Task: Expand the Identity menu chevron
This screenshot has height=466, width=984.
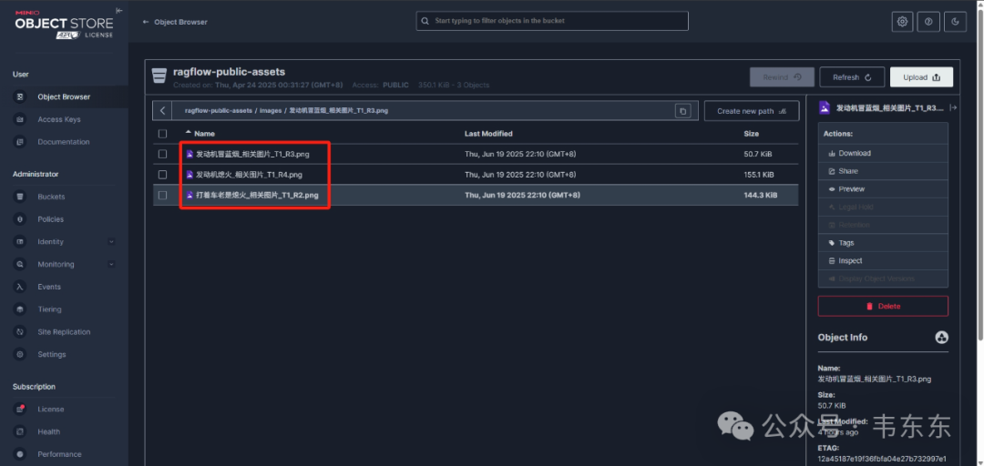Action: click(x=111, y=241)
